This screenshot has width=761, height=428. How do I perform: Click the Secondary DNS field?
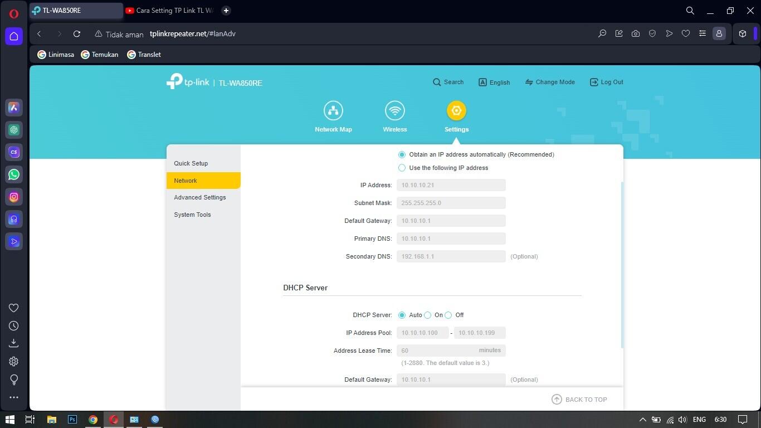click(451, 256)
